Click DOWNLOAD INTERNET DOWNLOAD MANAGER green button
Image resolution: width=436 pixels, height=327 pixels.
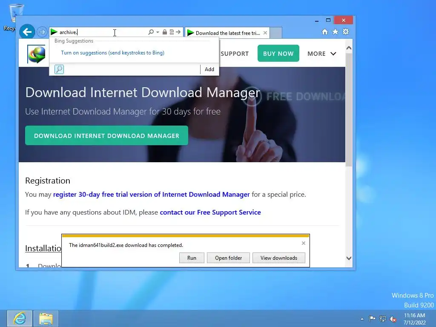(106, 135)
